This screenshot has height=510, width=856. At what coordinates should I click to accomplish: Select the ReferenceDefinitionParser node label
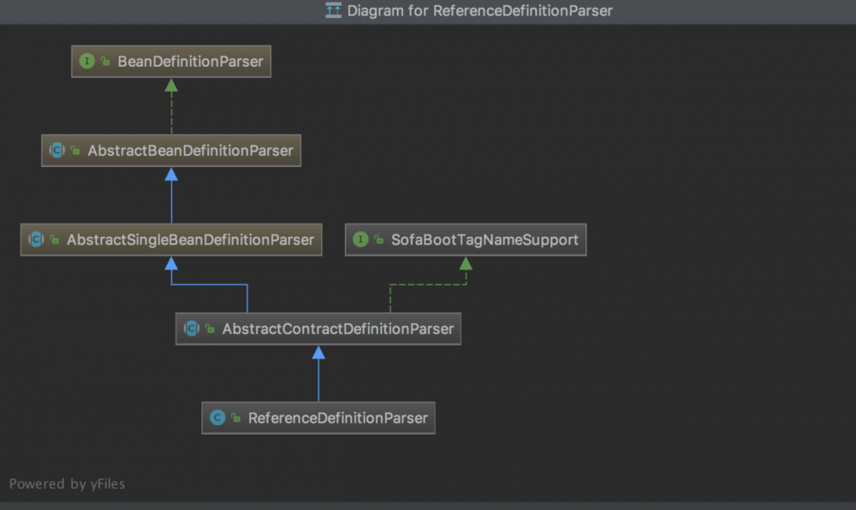click(x=337, y=418)
